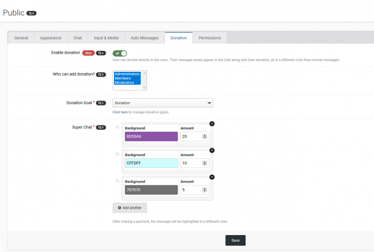
Task: Click the search badge next to Public title
Action: point(31,13)
